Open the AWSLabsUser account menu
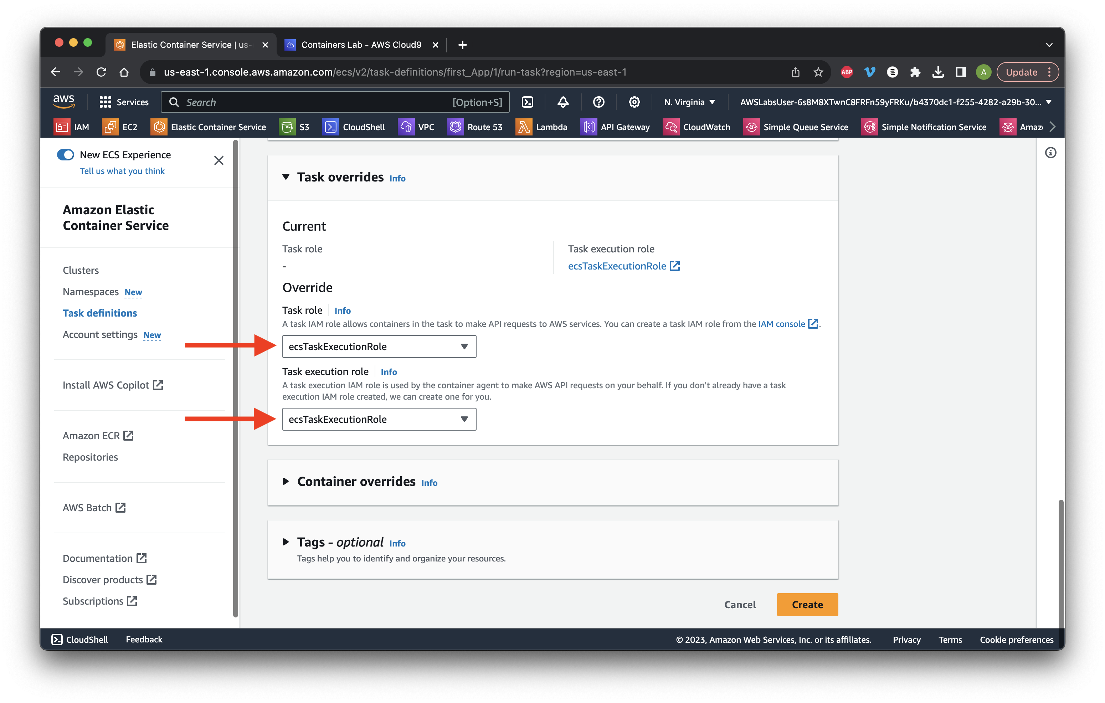 point(895,102)
